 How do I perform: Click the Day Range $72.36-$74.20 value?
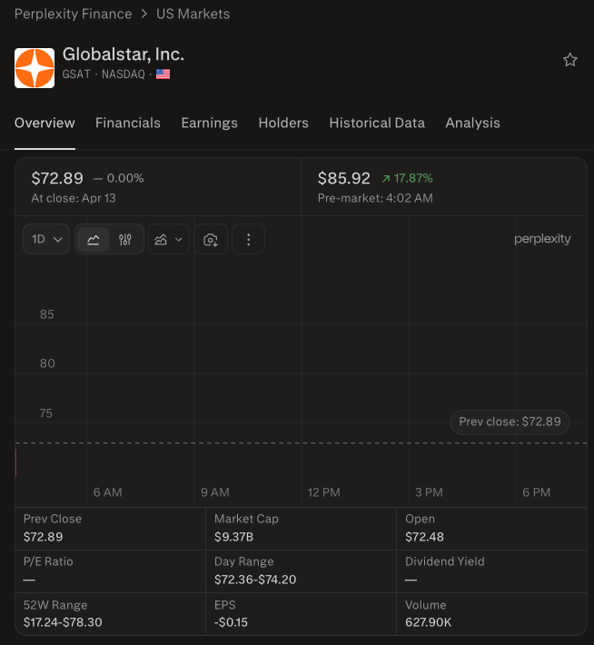point(255,580)
